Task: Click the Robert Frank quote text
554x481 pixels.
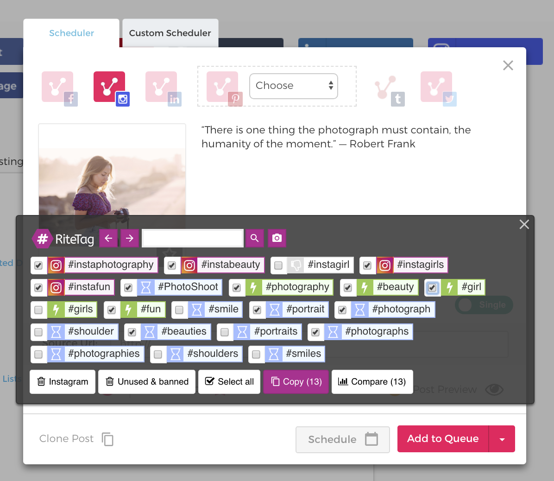Action: pos(336,137)
